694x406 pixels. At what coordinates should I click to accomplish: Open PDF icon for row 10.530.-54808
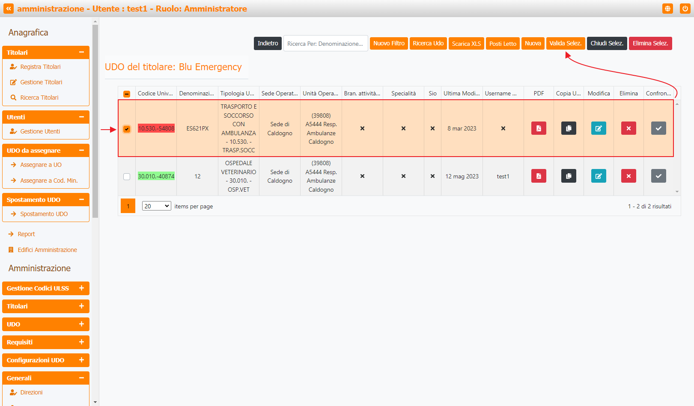point(539,128)
